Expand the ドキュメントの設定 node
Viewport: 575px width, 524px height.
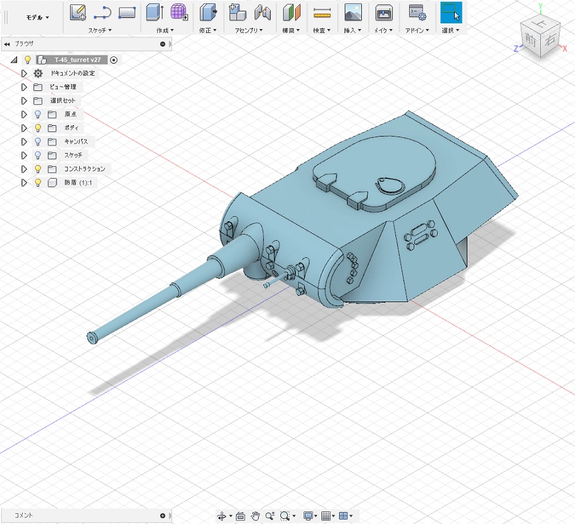(24, 73)
